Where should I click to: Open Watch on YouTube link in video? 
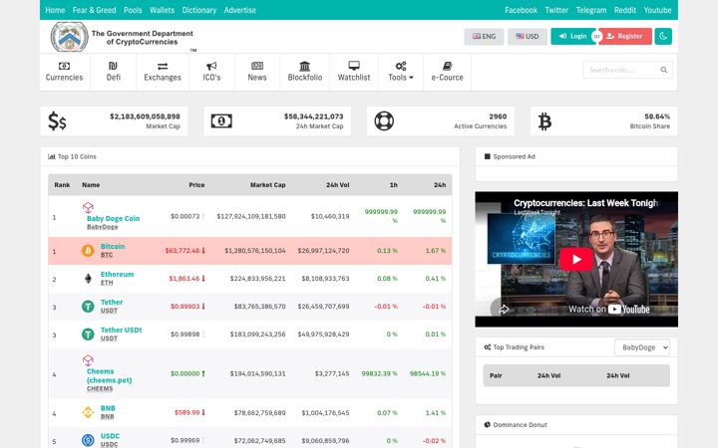[x=609, y=310]
